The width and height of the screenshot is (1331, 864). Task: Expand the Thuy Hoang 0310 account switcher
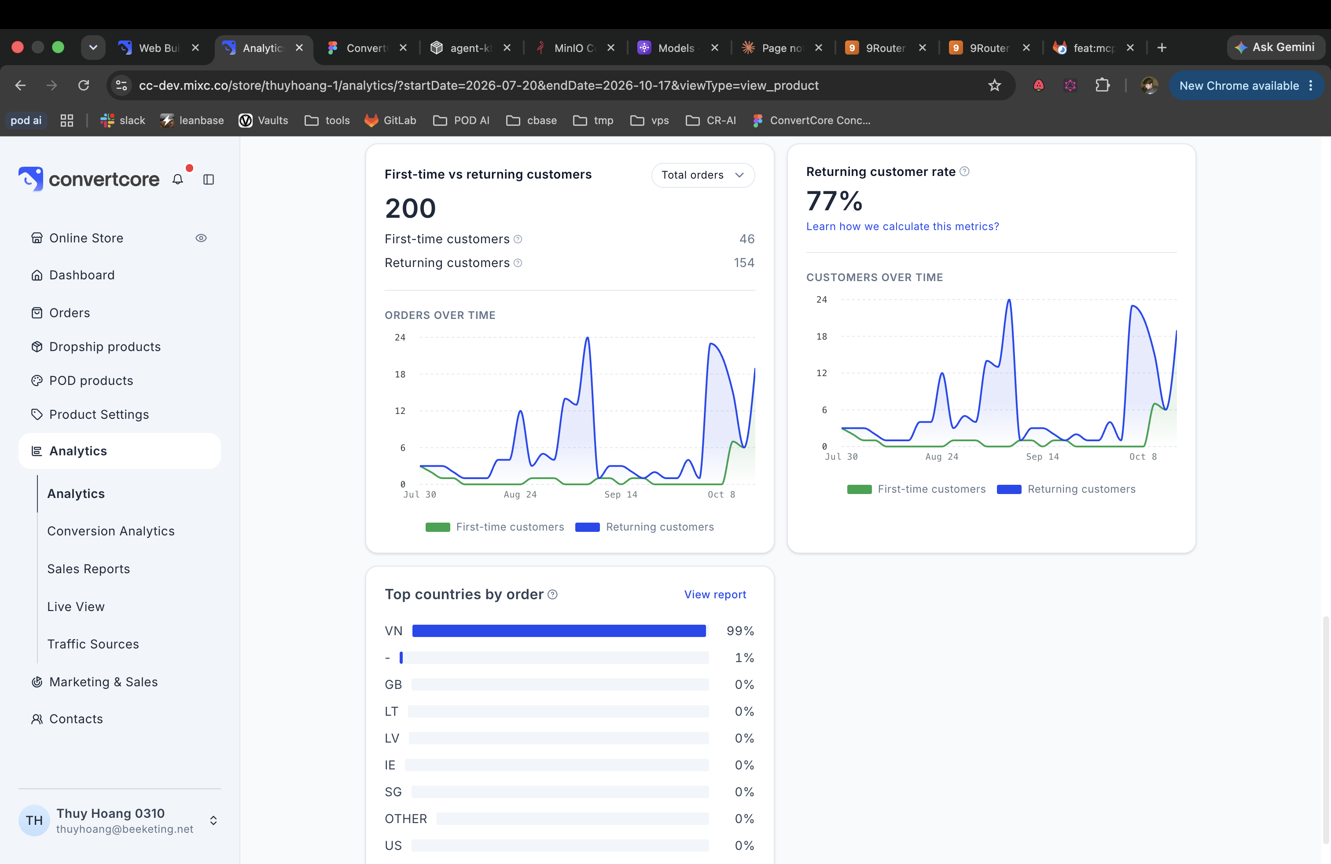[213, 820]
